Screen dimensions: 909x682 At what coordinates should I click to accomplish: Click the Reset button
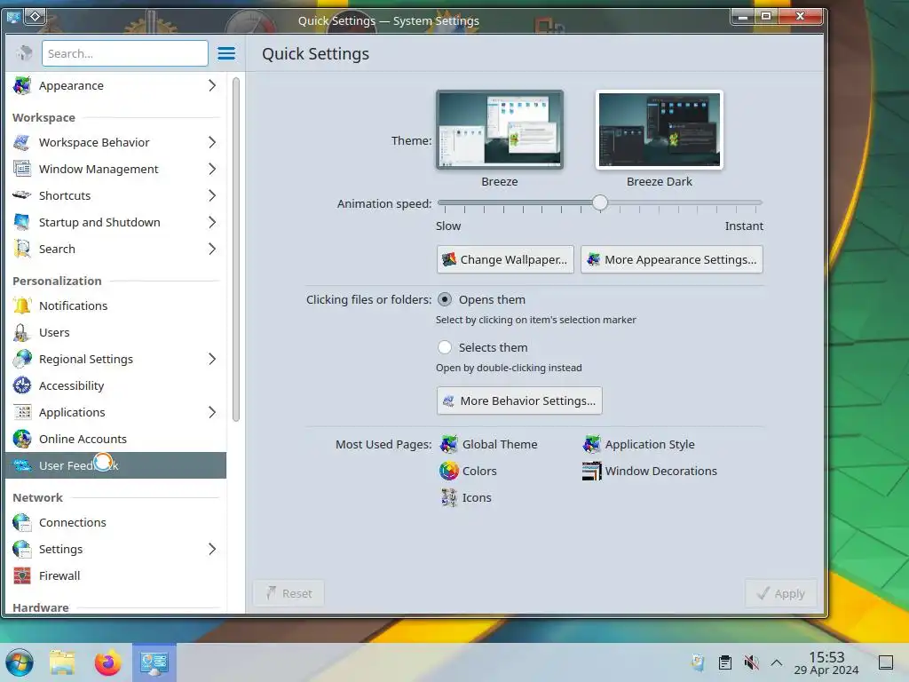(289, 593)
